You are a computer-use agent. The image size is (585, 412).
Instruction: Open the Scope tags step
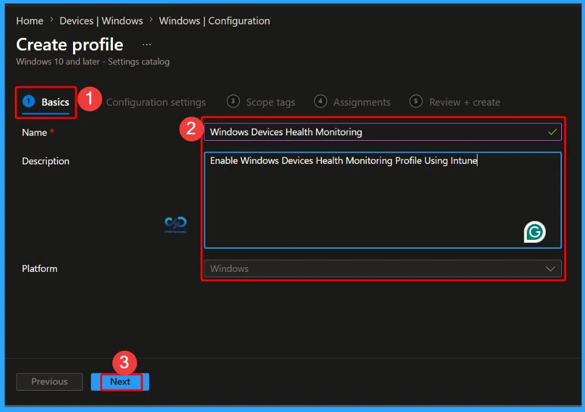(x=261, y=102)
